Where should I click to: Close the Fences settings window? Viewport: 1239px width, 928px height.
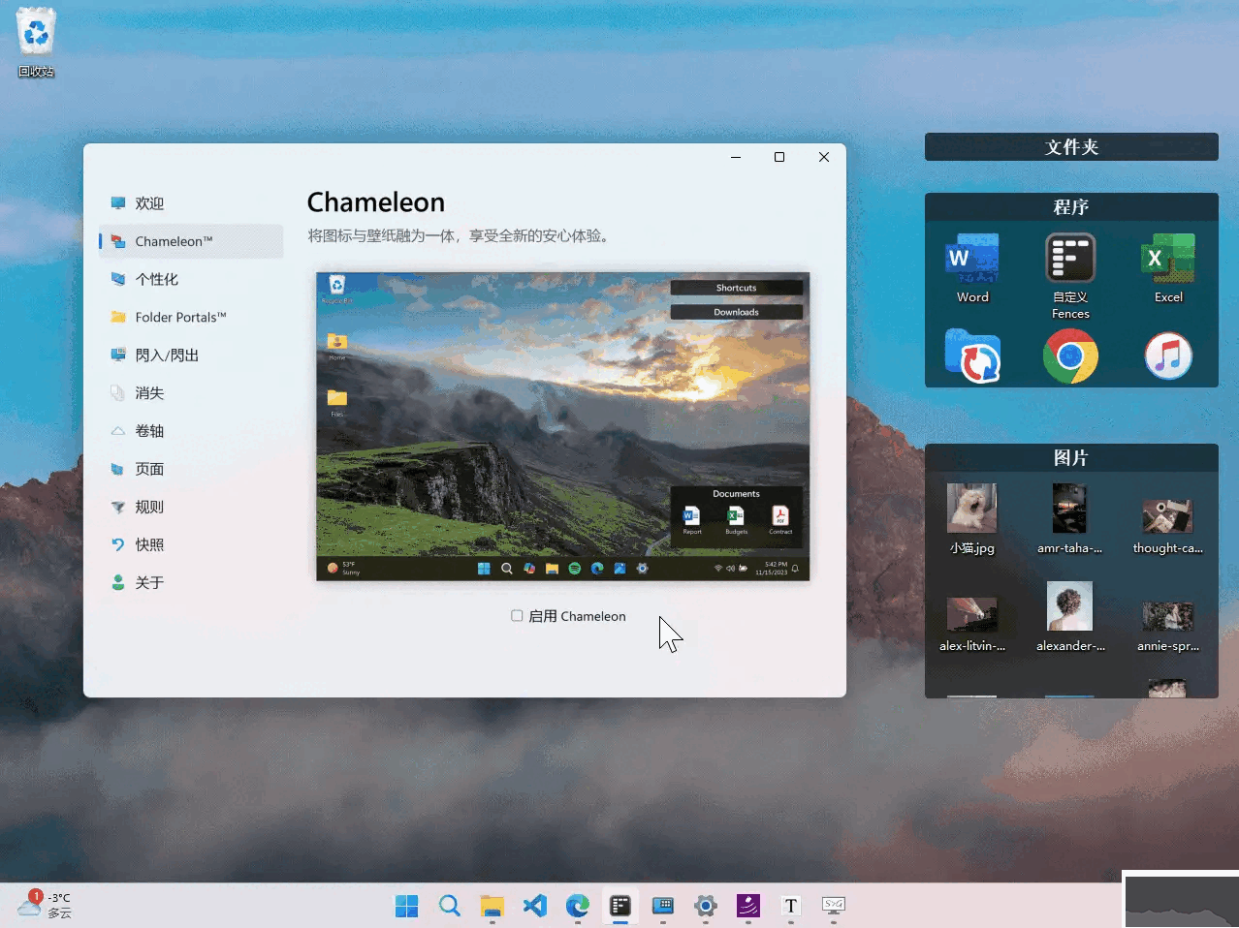(x=824, y=157)
